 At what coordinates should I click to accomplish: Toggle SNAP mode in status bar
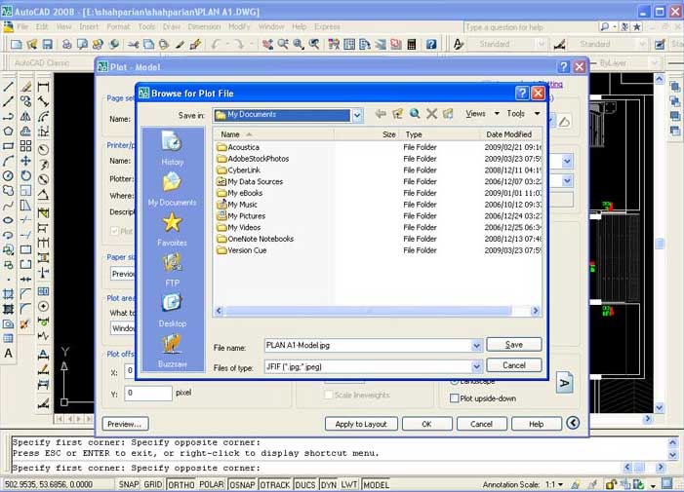click(x=128, y=484)
